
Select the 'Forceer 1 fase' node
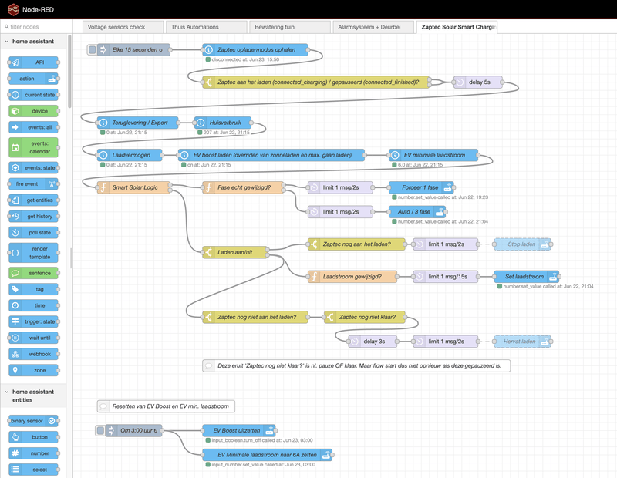click(x=421, y=187)
